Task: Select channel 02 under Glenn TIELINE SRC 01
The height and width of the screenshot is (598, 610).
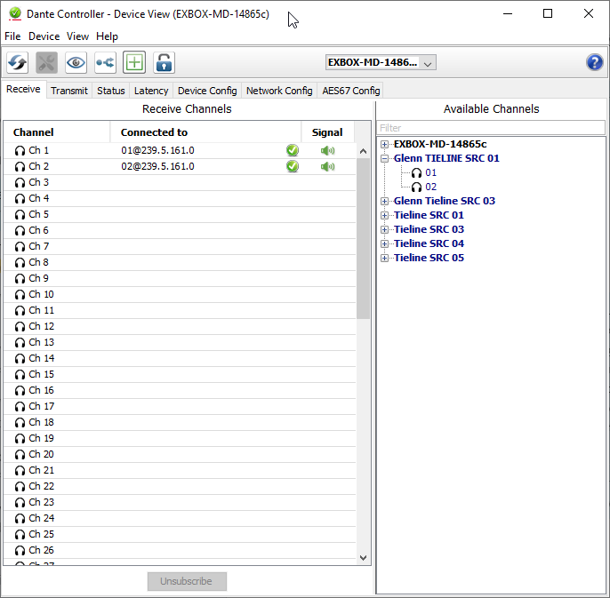Action: [x=430, y=187]
